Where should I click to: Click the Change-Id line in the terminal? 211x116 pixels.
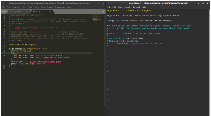140,21
